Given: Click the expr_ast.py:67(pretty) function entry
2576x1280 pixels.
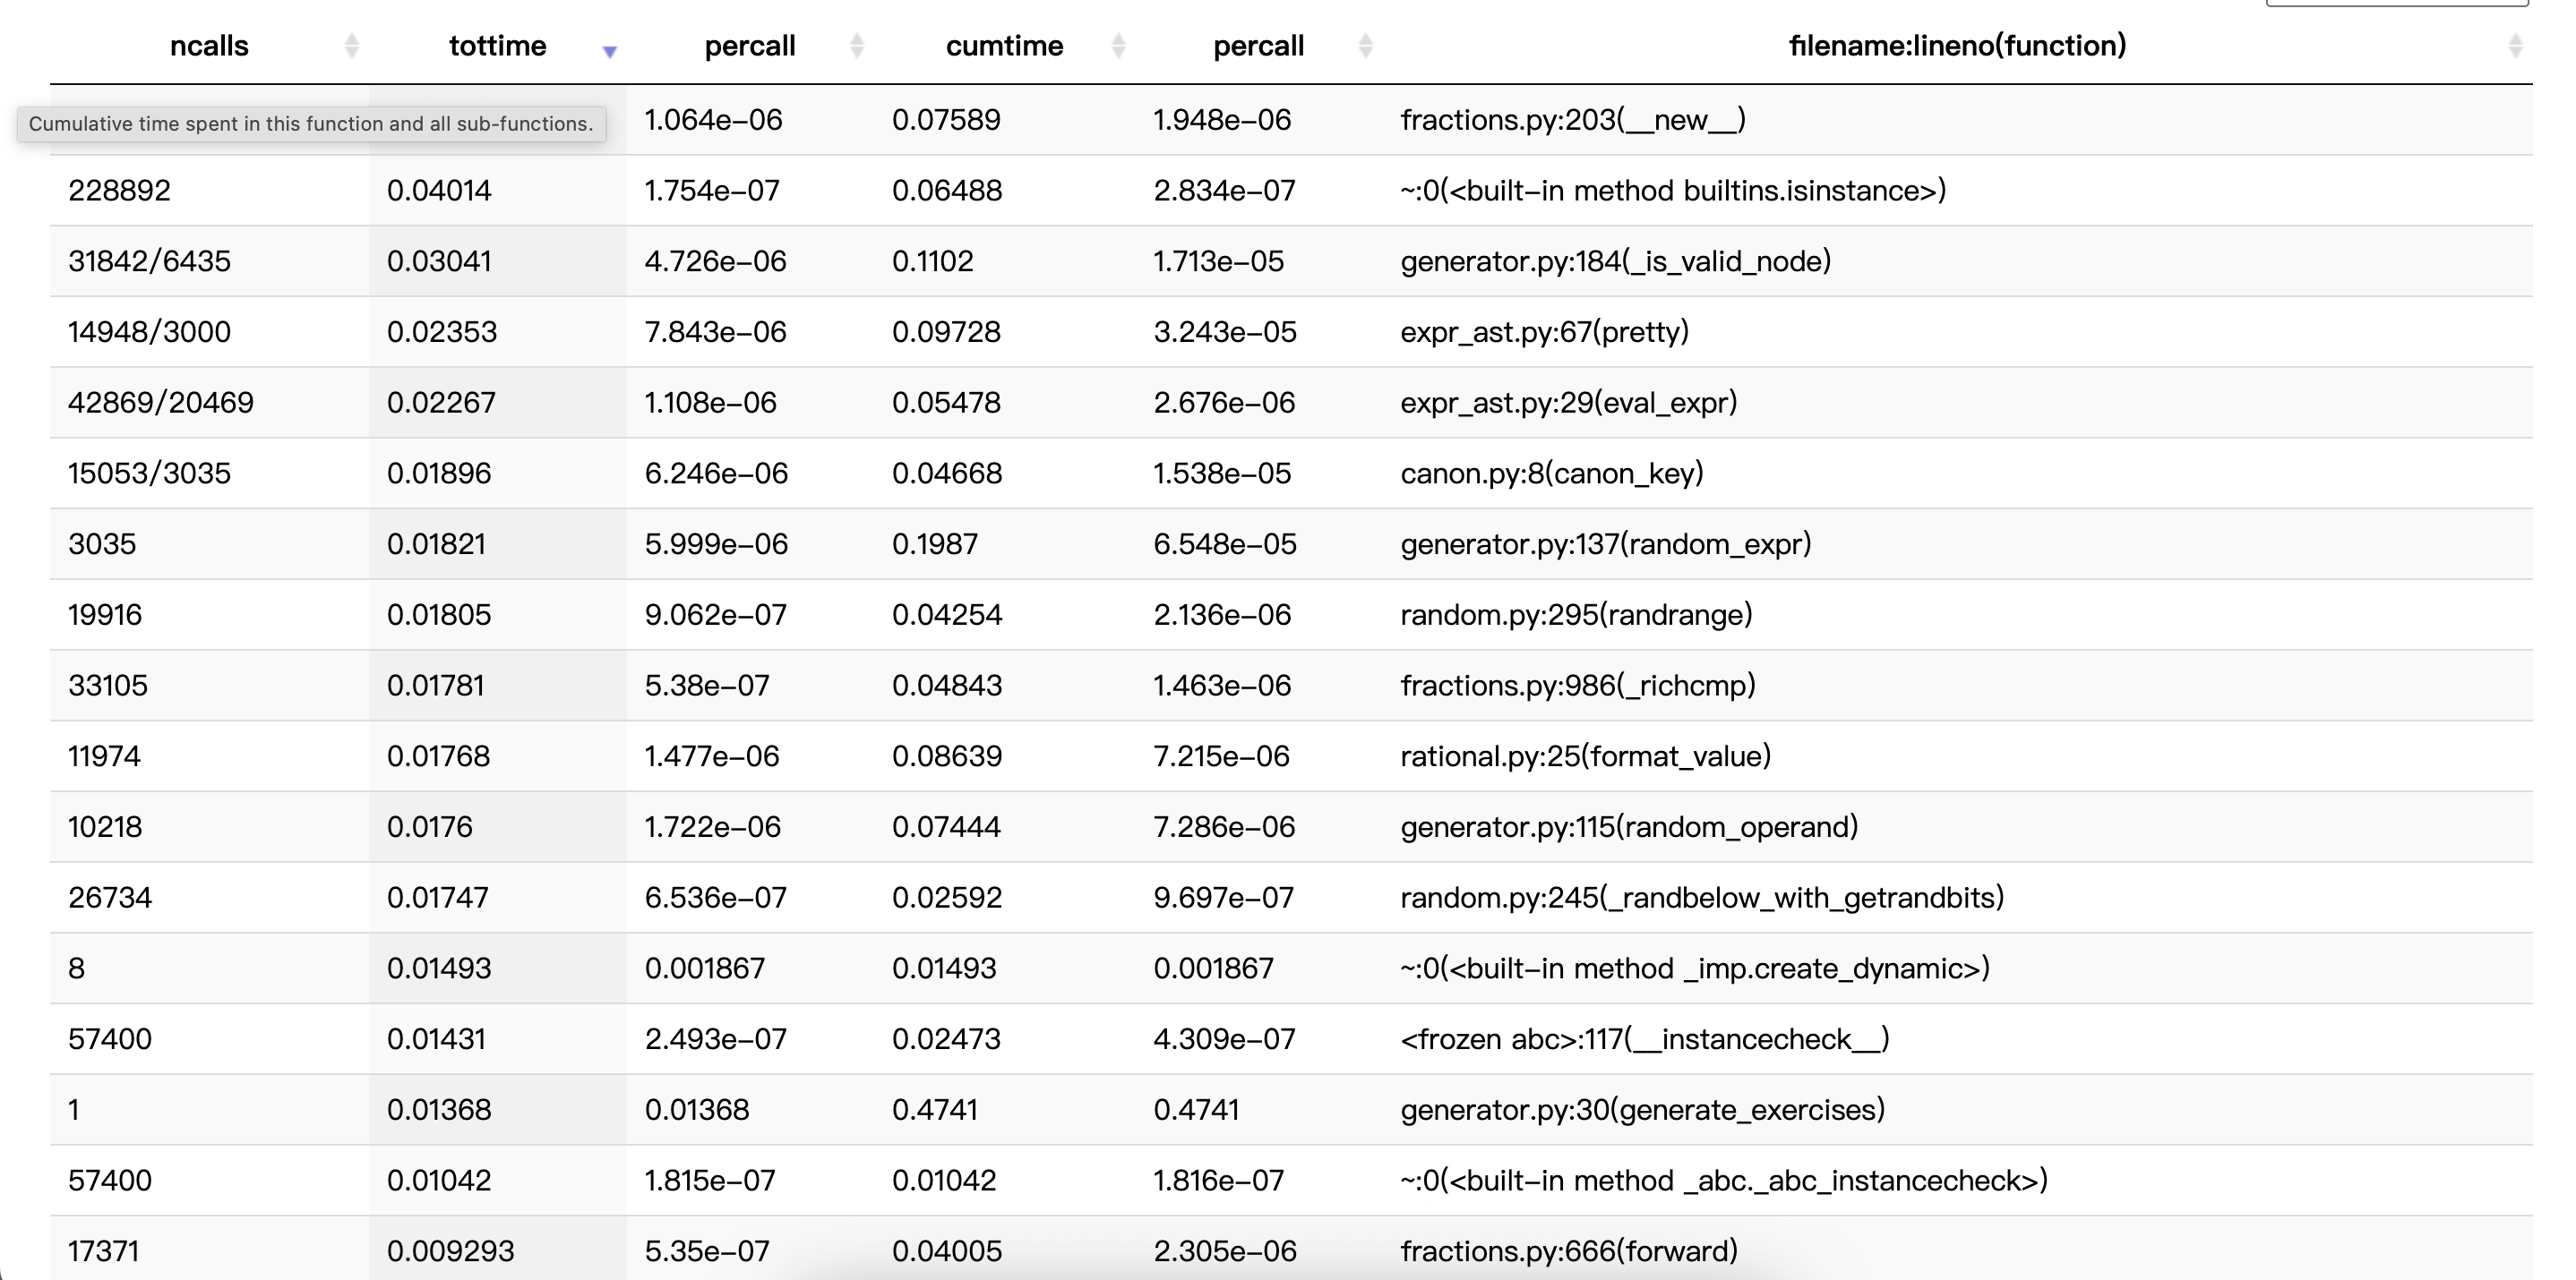Looking at the screenshot, I should [1544, 332].
